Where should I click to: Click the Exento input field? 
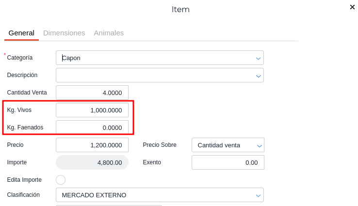(x=228, y=162)
